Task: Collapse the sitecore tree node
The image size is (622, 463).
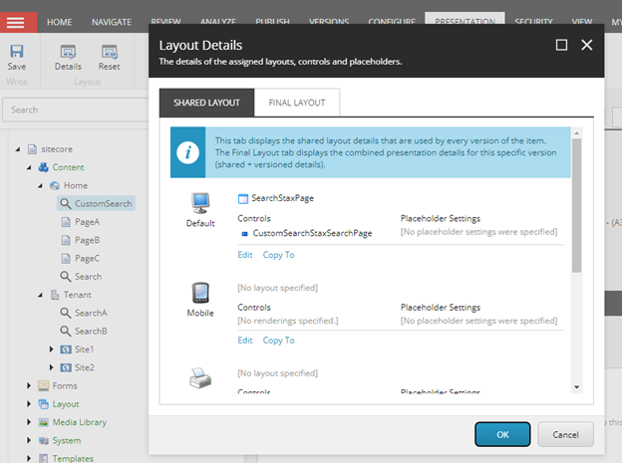Action: click(18, 149)
